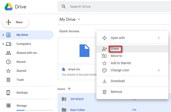Toggle the sort direction arrow
Image resolution: width=171 pixels, height=112 pixels.
pyautogui.click(x=69, y=89)
